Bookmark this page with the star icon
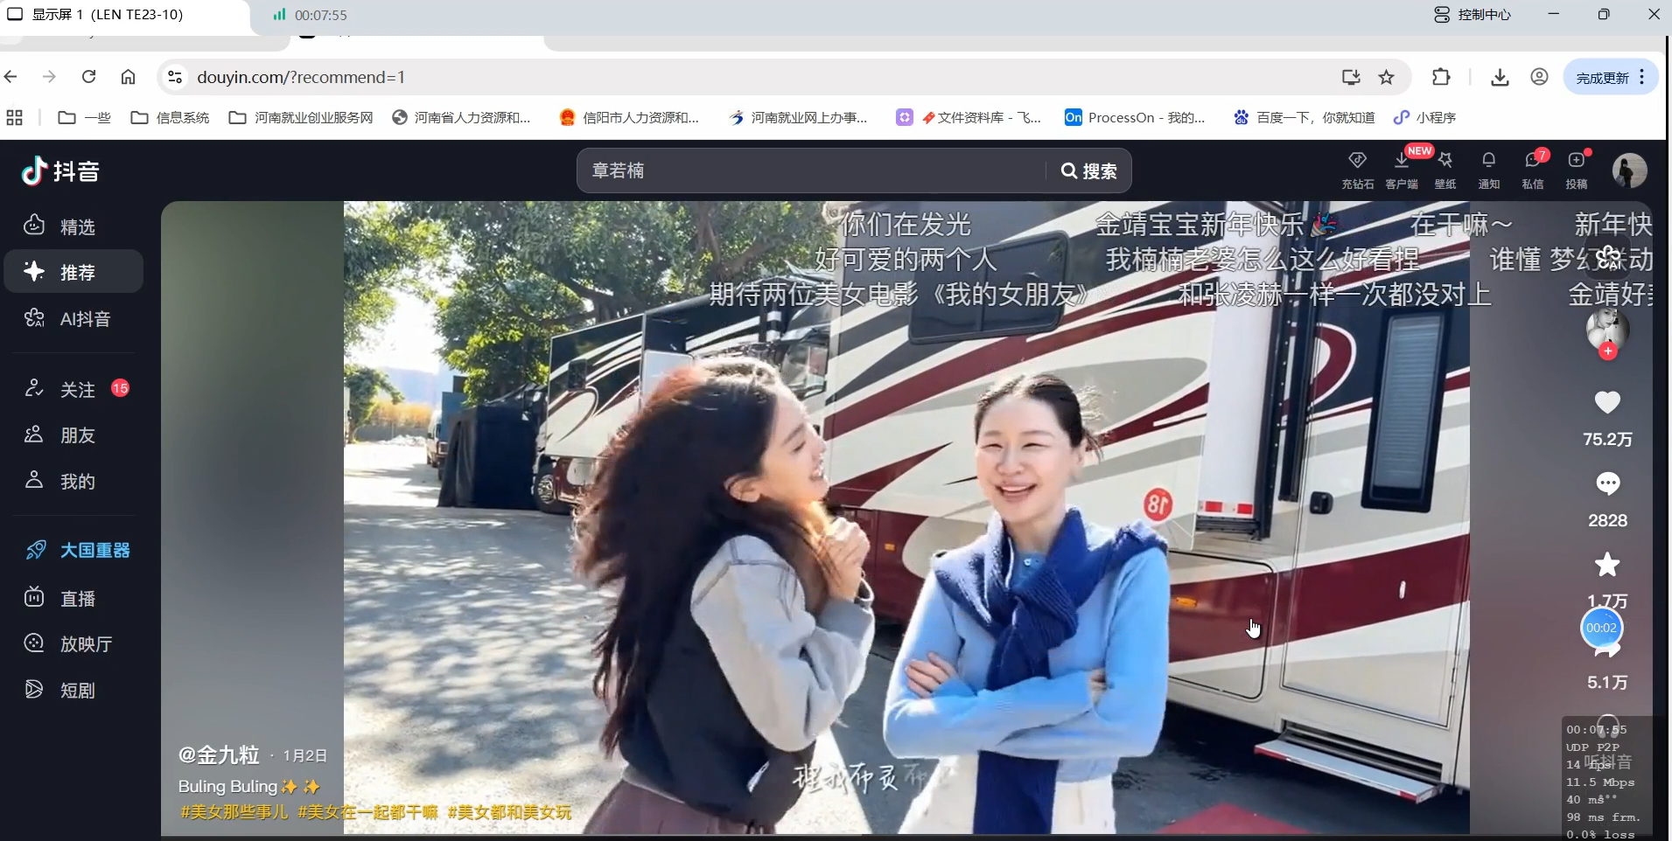The height and width of the screenshot is (841, 1672). tap(1387, 77)
